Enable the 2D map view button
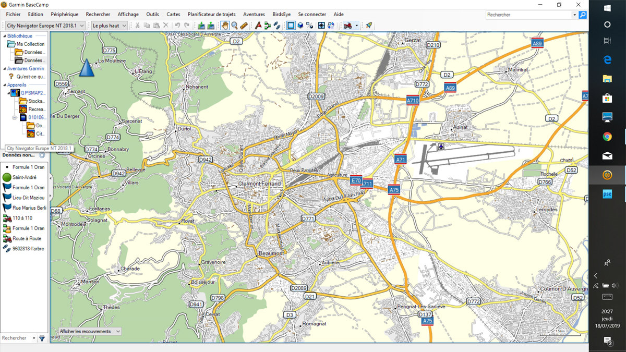626x352 pixels. [291, 25]
